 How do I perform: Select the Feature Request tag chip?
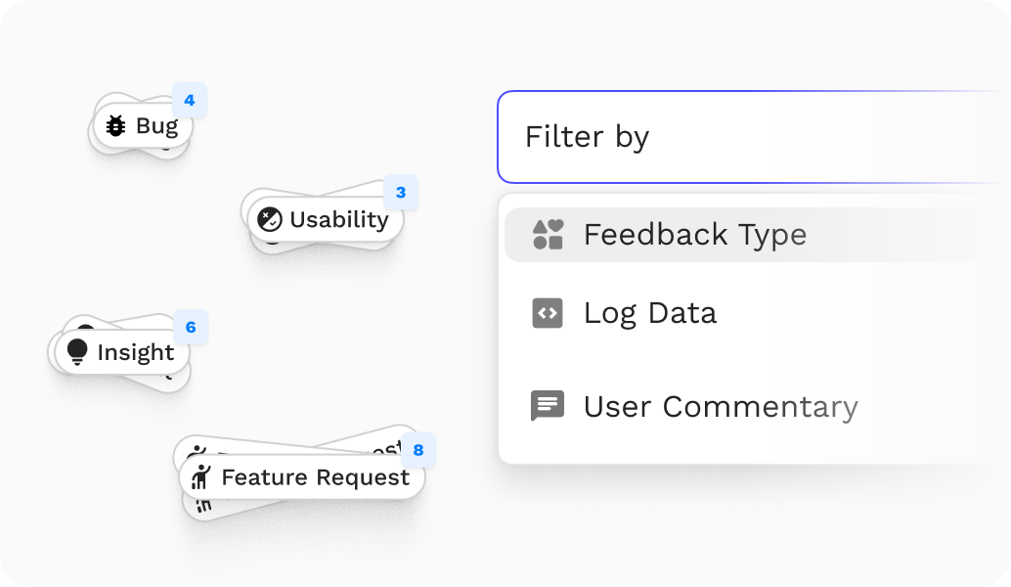pos(302,477)
